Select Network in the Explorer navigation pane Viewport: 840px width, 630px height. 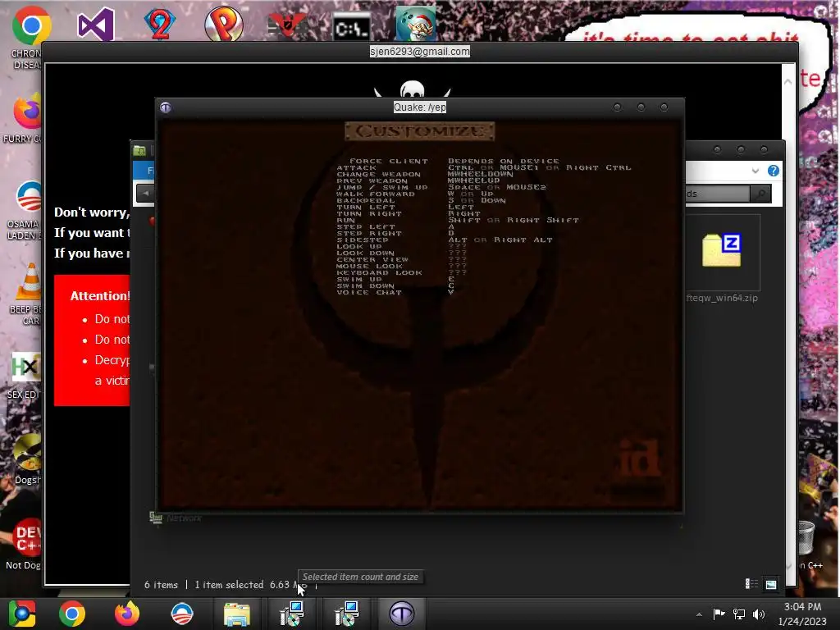184,518
